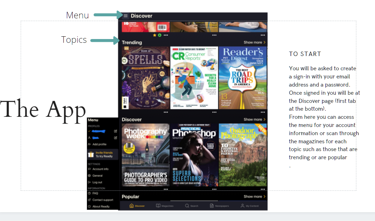Open options dots under Practical Photoshop cover
Viewport: 375px width, 221px height.
click(x=214, y=189)
